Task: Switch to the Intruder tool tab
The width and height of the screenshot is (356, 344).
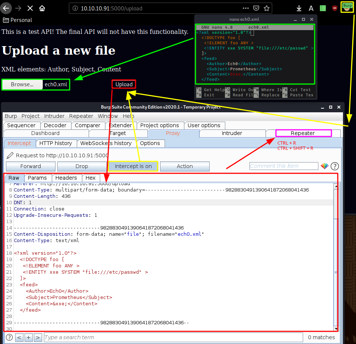Action: 232,134
